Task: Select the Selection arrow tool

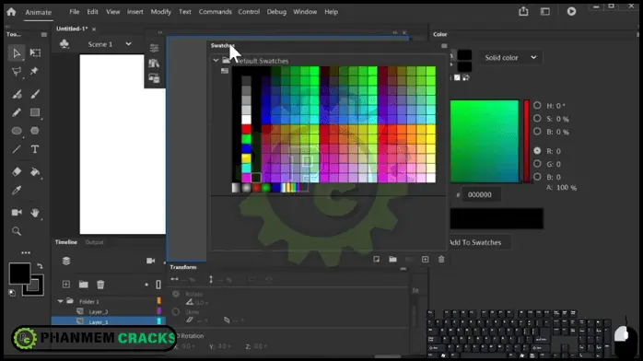Action: 17,53
